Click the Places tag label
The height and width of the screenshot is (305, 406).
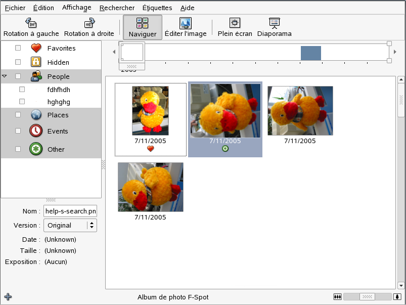coord(58,115)
